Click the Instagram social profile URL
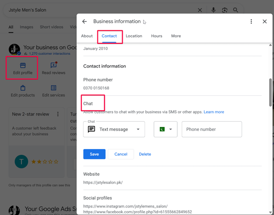The width and height of the screenshot is (274, 215). [126, 206]
